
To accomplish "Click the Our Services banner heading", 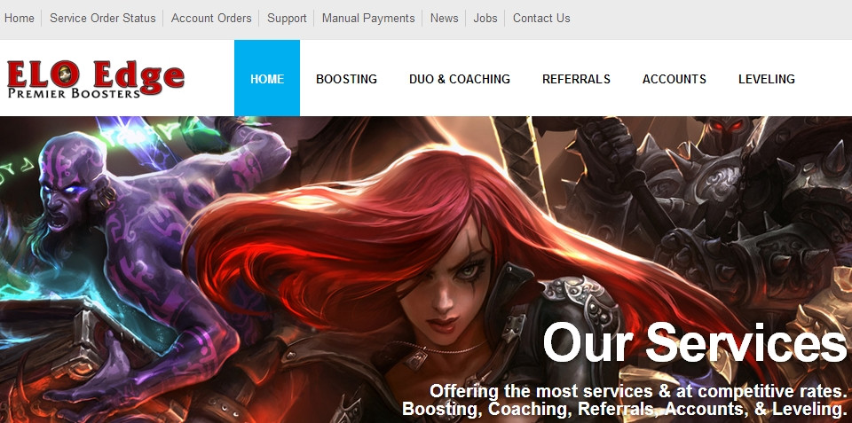I will coord(695,344).
